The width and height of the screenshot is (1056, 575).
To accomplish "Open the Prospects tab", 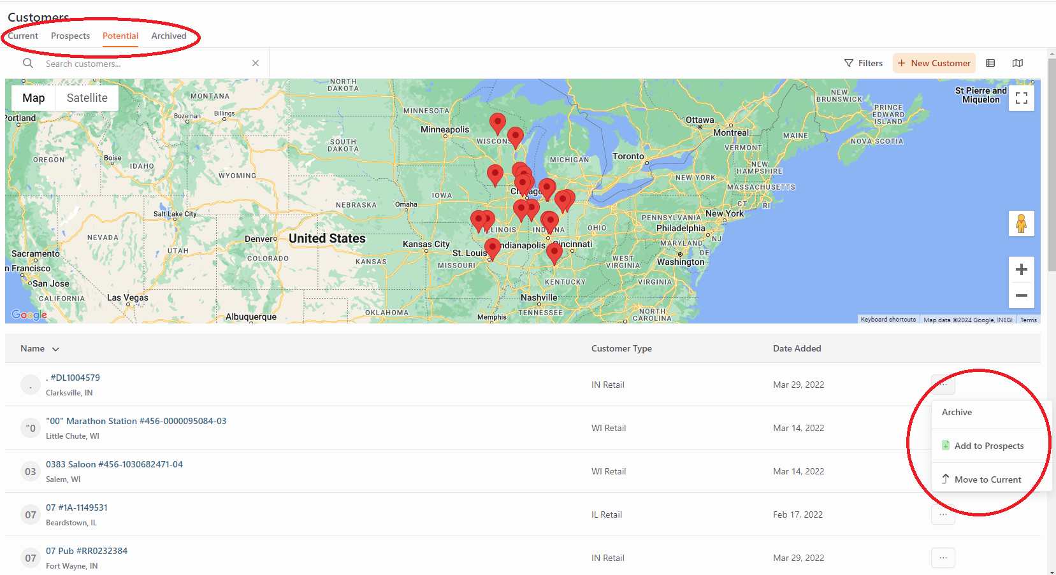I will coord(70,36).
